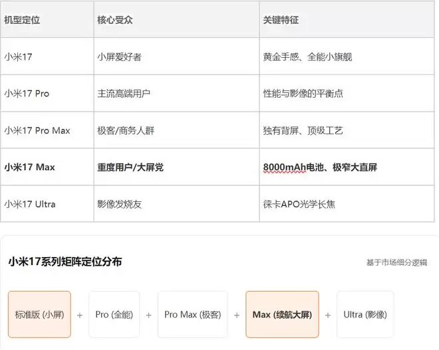Select the highlighted Max (续航大屏) box
Screen dimensions: 439x350
[x=282, y=314]
